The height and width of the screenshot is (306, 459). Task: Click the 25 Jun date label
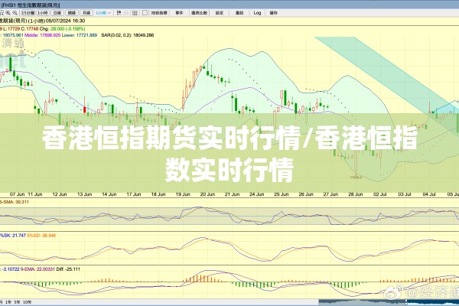pos(282,194)
